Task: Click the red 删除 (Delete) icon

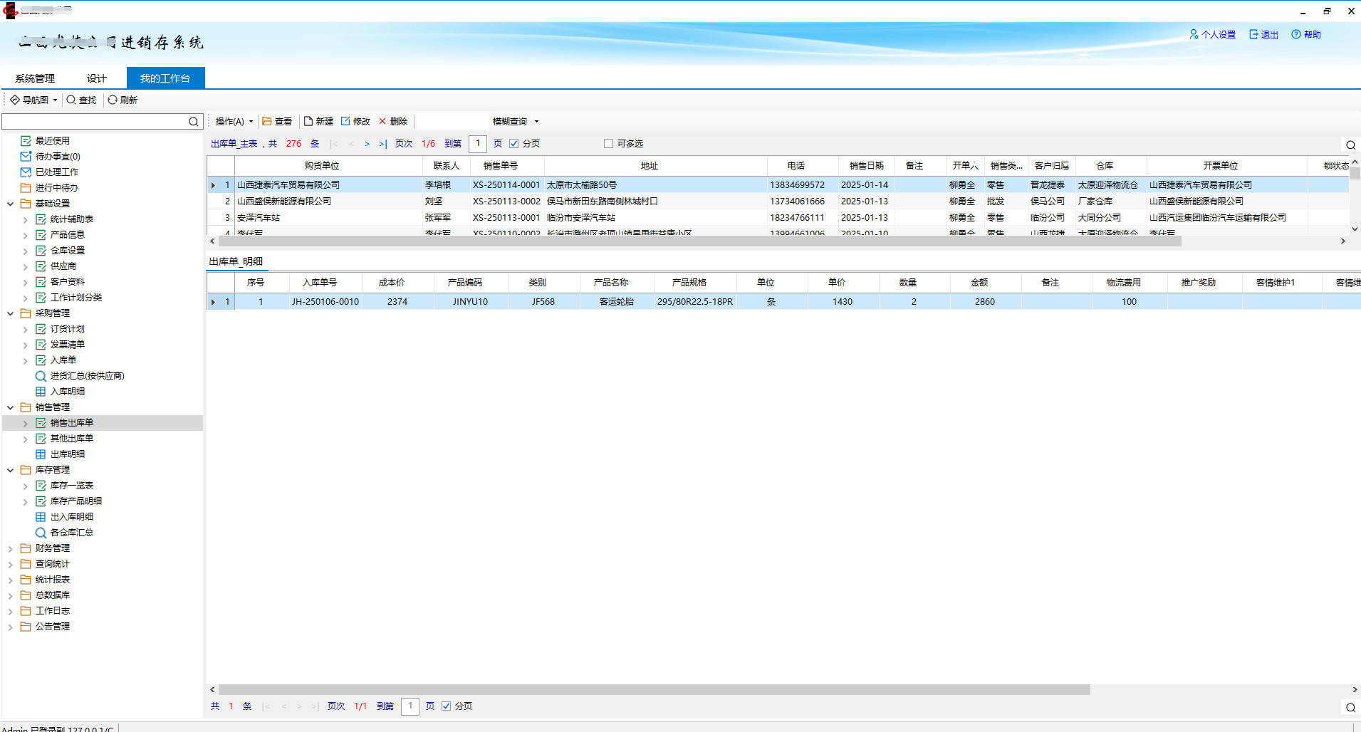Action: tap(382, 121)
